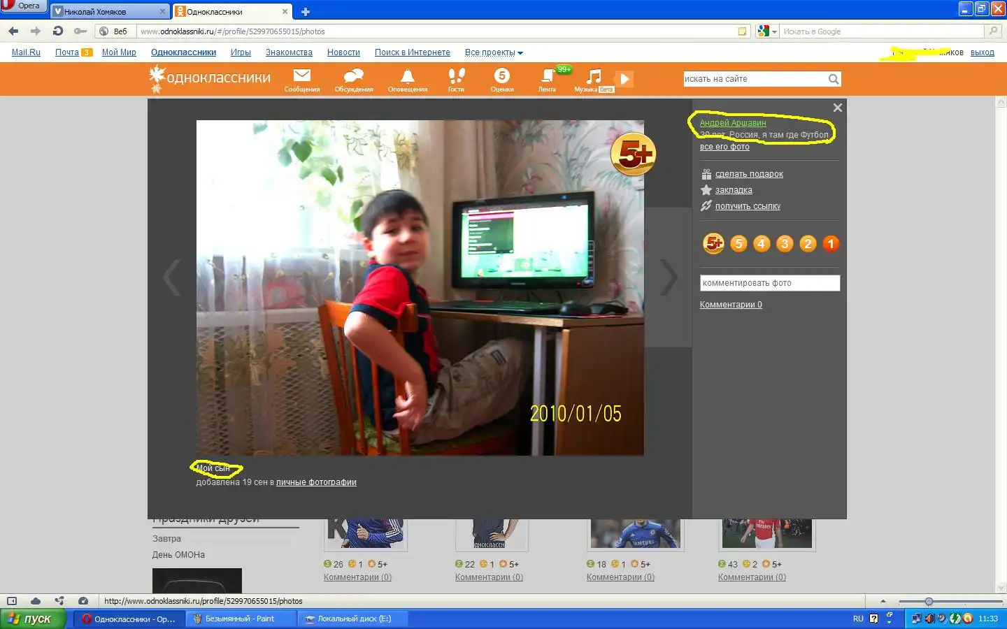Open the Лента feed icon

coord(547,76)
